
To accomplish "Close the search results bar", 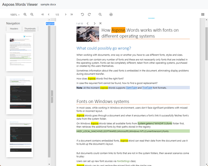I will (x=101, y=23).
